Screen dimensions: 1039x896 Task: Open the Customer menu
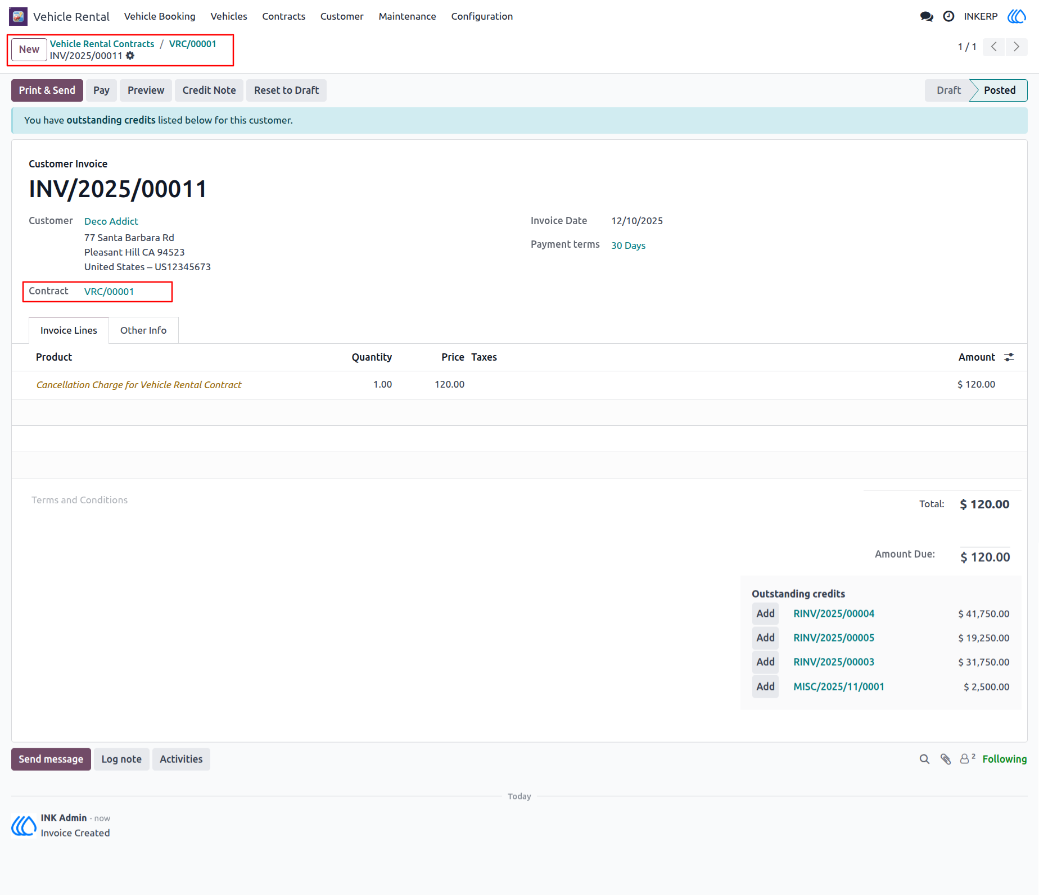342,16
